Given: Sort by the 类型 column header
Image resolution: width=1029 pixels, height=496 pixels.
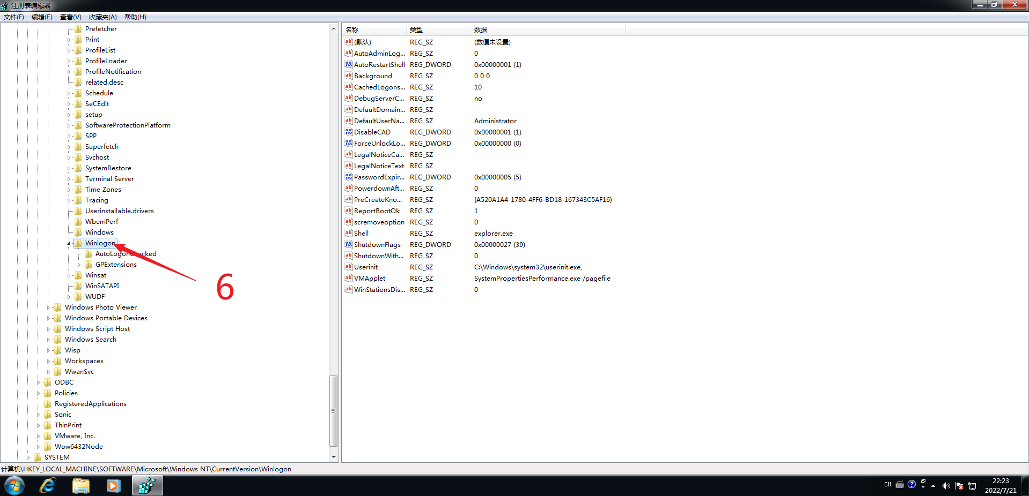Looking at the screenshot, I should (439, 29).
